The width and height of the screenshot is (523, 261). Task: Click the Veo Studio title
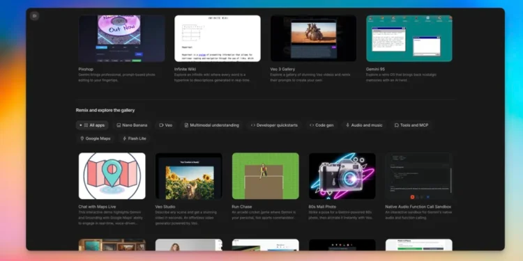pos(165,207)
